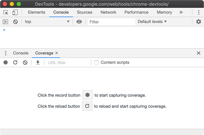The height and width of the screenshot is (135, 204).
Task: Show the console sidebar
Action: (x=5, y=22)
